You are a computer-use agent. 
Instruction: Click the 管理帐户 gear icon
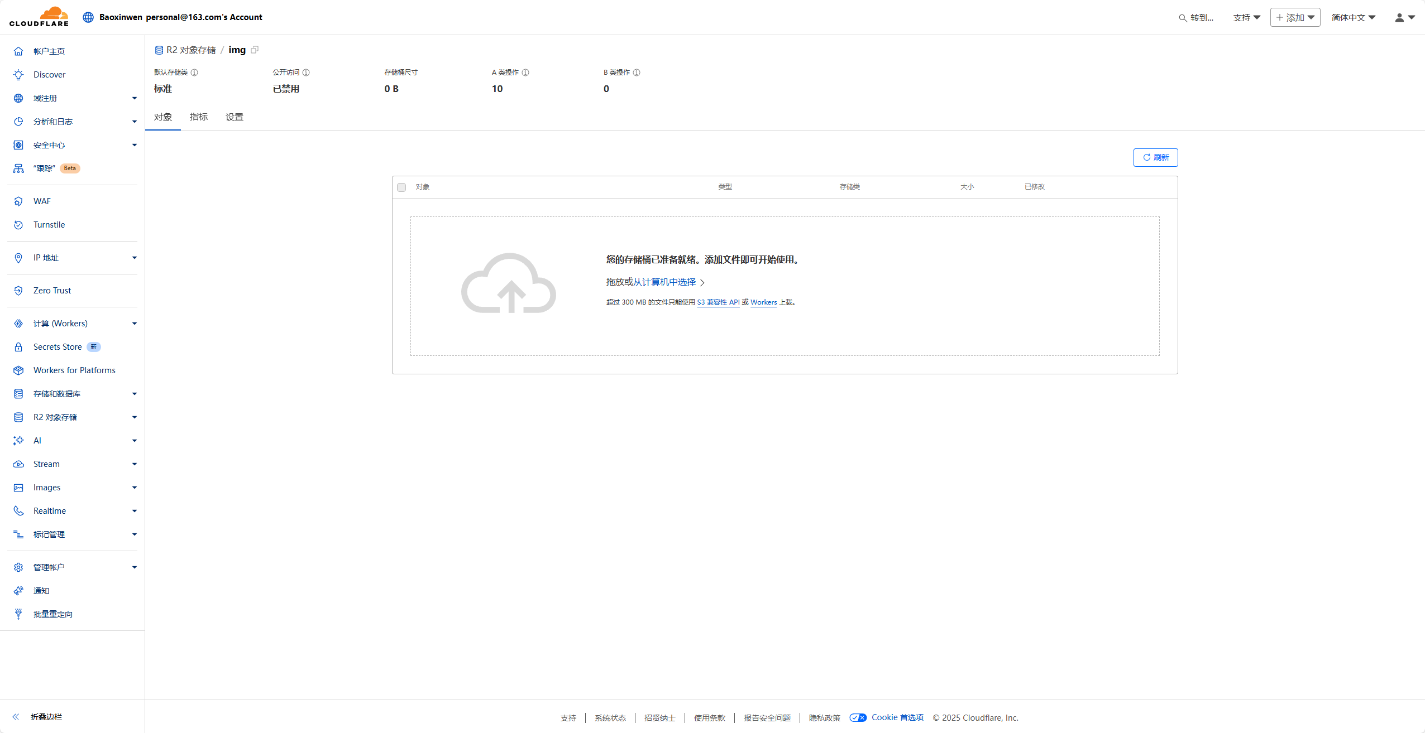point(18,567)
